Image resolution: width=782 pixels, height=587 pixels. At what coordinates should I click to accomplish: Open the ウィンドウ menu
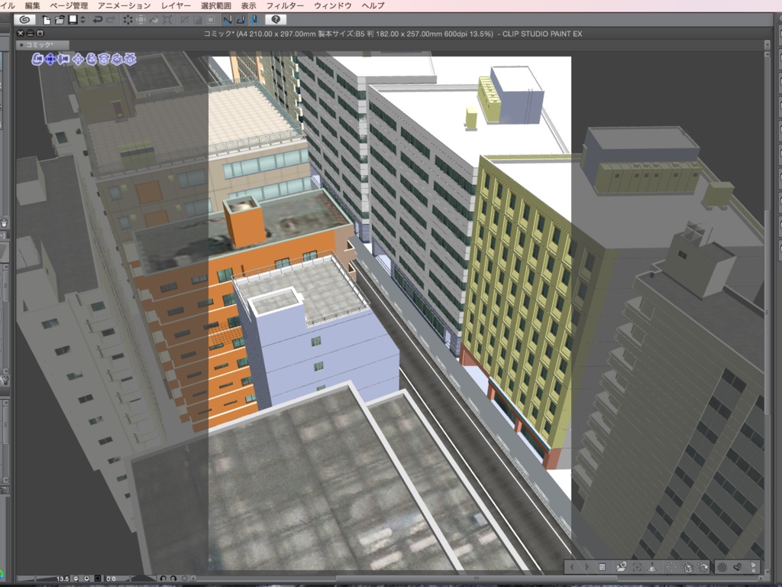333,5
